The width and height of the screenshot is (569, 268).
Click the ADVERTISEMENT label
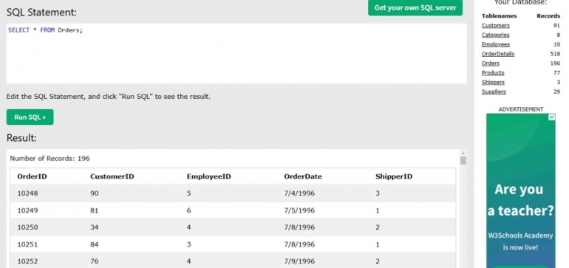(x=521, y=109)
